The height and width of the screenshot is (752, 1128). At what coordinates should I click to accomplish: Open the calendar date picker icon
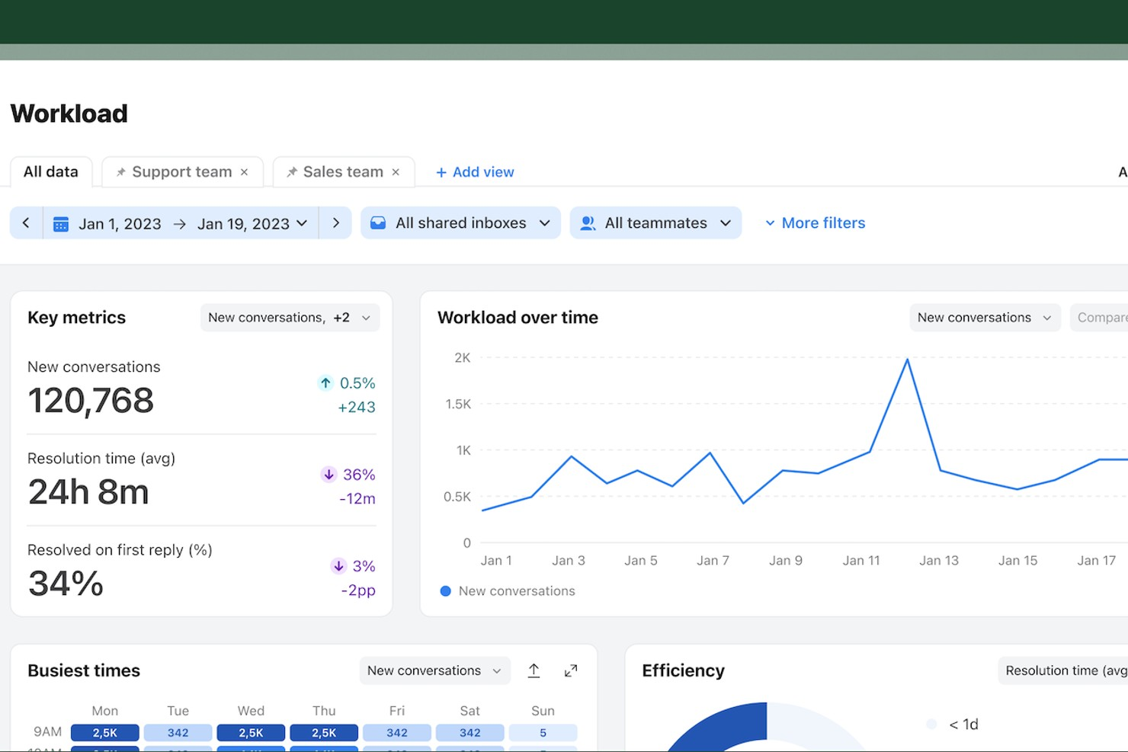[60, 222]
